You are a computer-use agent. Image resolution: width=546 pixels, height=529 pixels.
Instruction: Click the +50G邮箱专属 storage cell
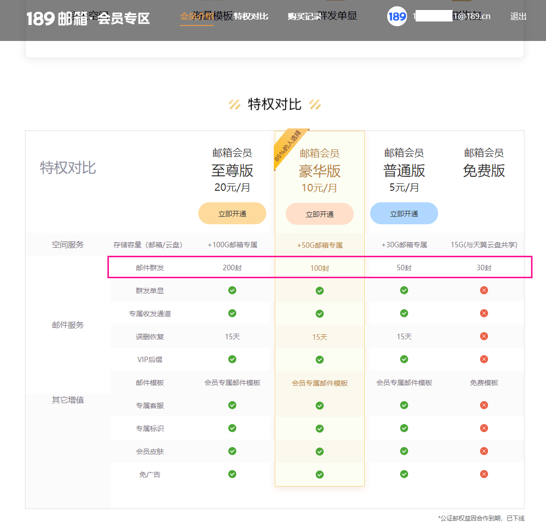pos(320,245)
